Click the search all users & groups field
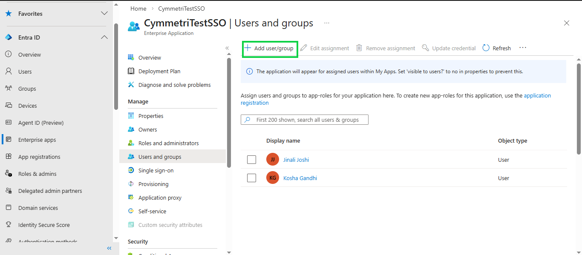The height and width of the screenshot is (255, 582). [304, 120]
